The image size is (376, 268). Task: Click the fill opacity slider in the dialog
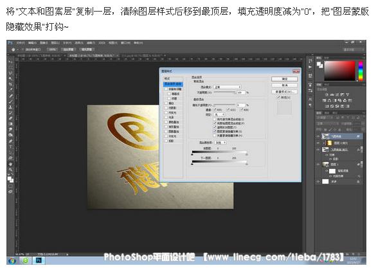(224, 105)
